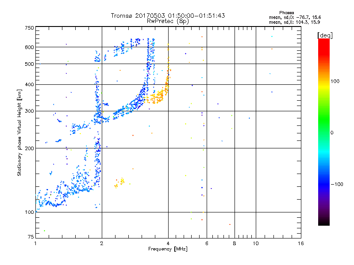Image resolution: width=354 pixels, height=265 pixels.
Task: Click the y-axis tick label '500'
Action: (x=29, y=64)
